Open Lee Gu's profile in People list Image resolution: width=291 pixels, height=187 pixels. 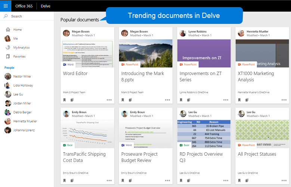18,94
